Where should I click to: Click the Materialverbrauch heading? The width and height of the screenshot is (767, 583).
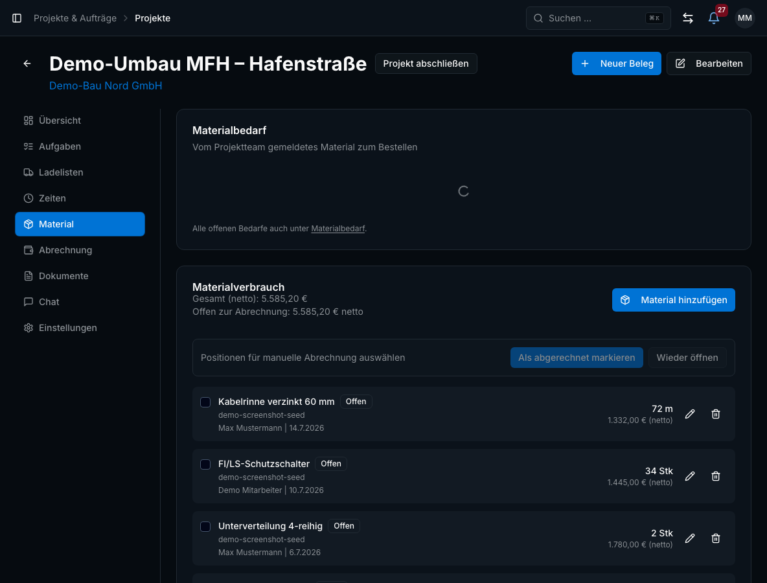238,287
